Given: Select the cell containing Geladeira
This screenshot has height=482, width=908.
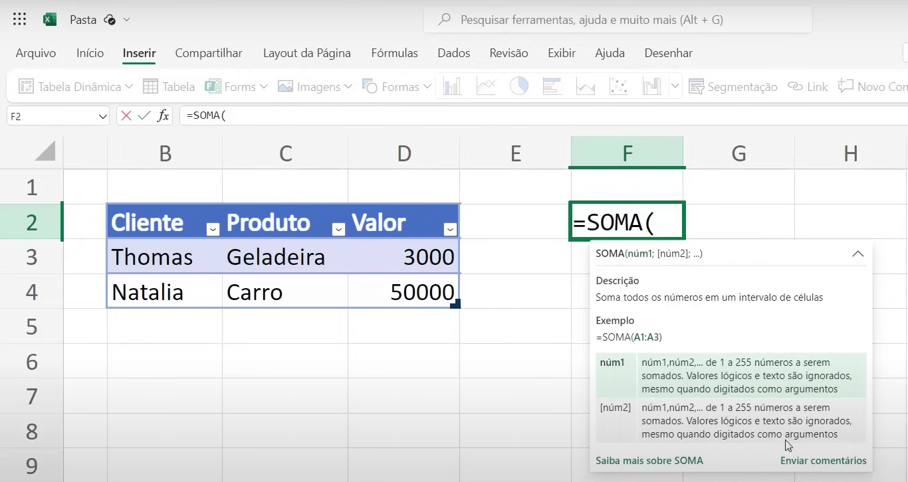Looking at the screenshot, I should click(x=284, y=257).
